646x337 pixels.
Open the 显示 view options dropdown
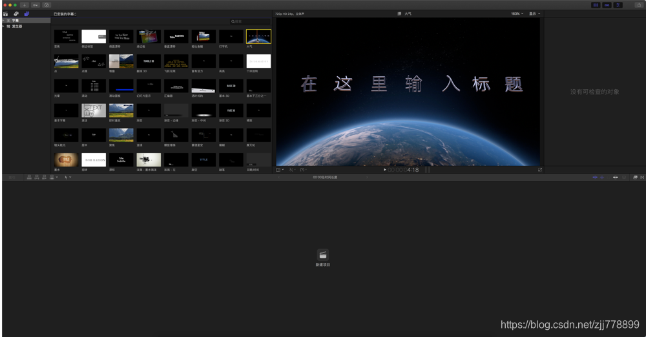point(535,14)
